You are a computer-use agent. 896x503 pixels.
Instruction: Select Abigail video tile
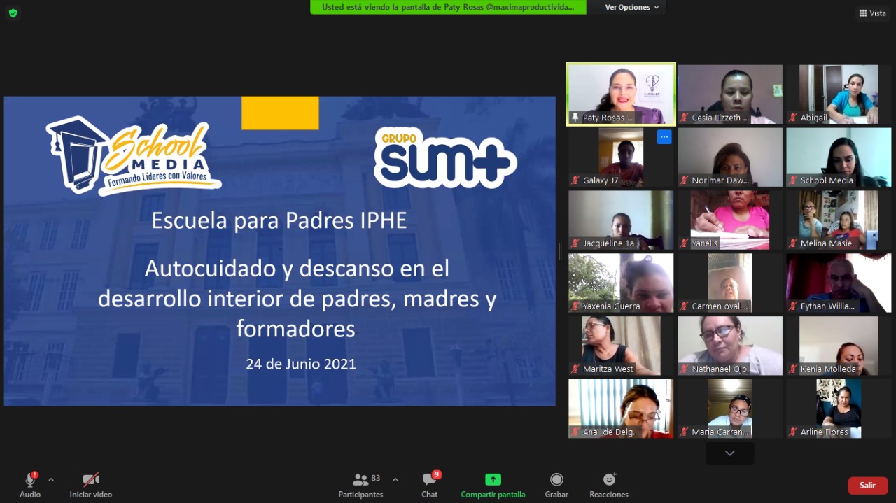[839, 94]
